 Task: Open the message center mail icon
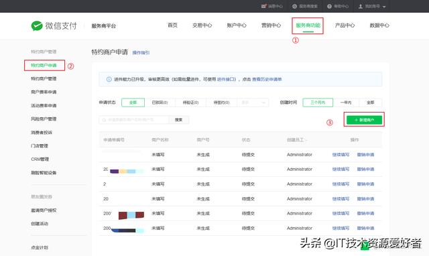pyautogui.click(x=263, y=6)
